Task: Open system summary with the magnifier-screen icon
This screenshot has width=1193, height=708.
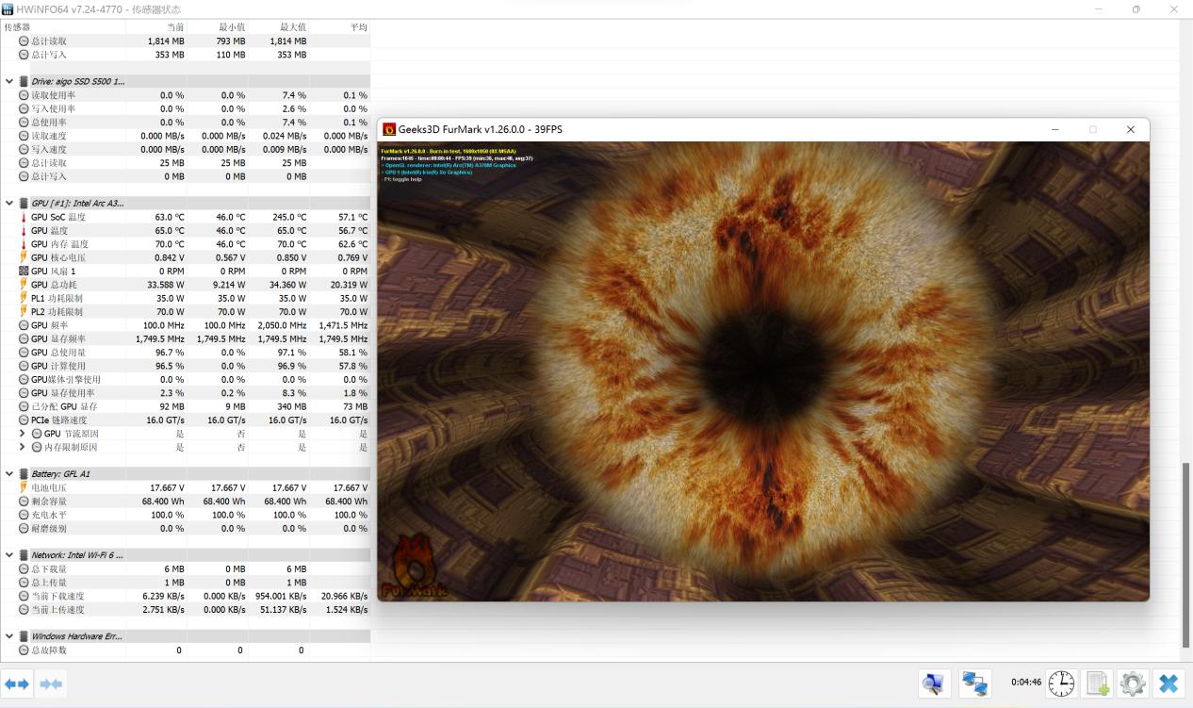Action: click(x=933, y=683)
